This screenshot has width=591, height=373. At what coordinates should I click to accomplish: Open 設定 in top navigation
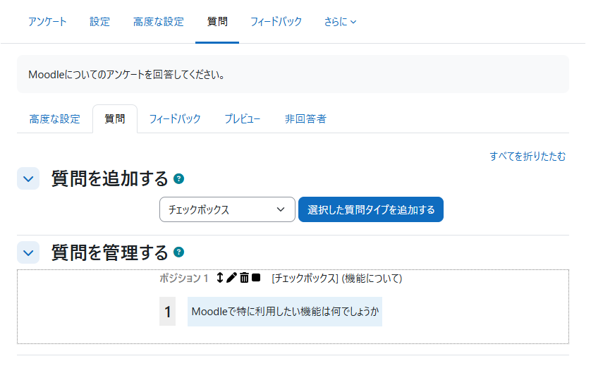[100, 22]
